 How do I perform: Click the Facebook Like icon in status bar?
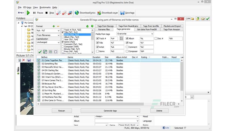click(x=166, y=128)
